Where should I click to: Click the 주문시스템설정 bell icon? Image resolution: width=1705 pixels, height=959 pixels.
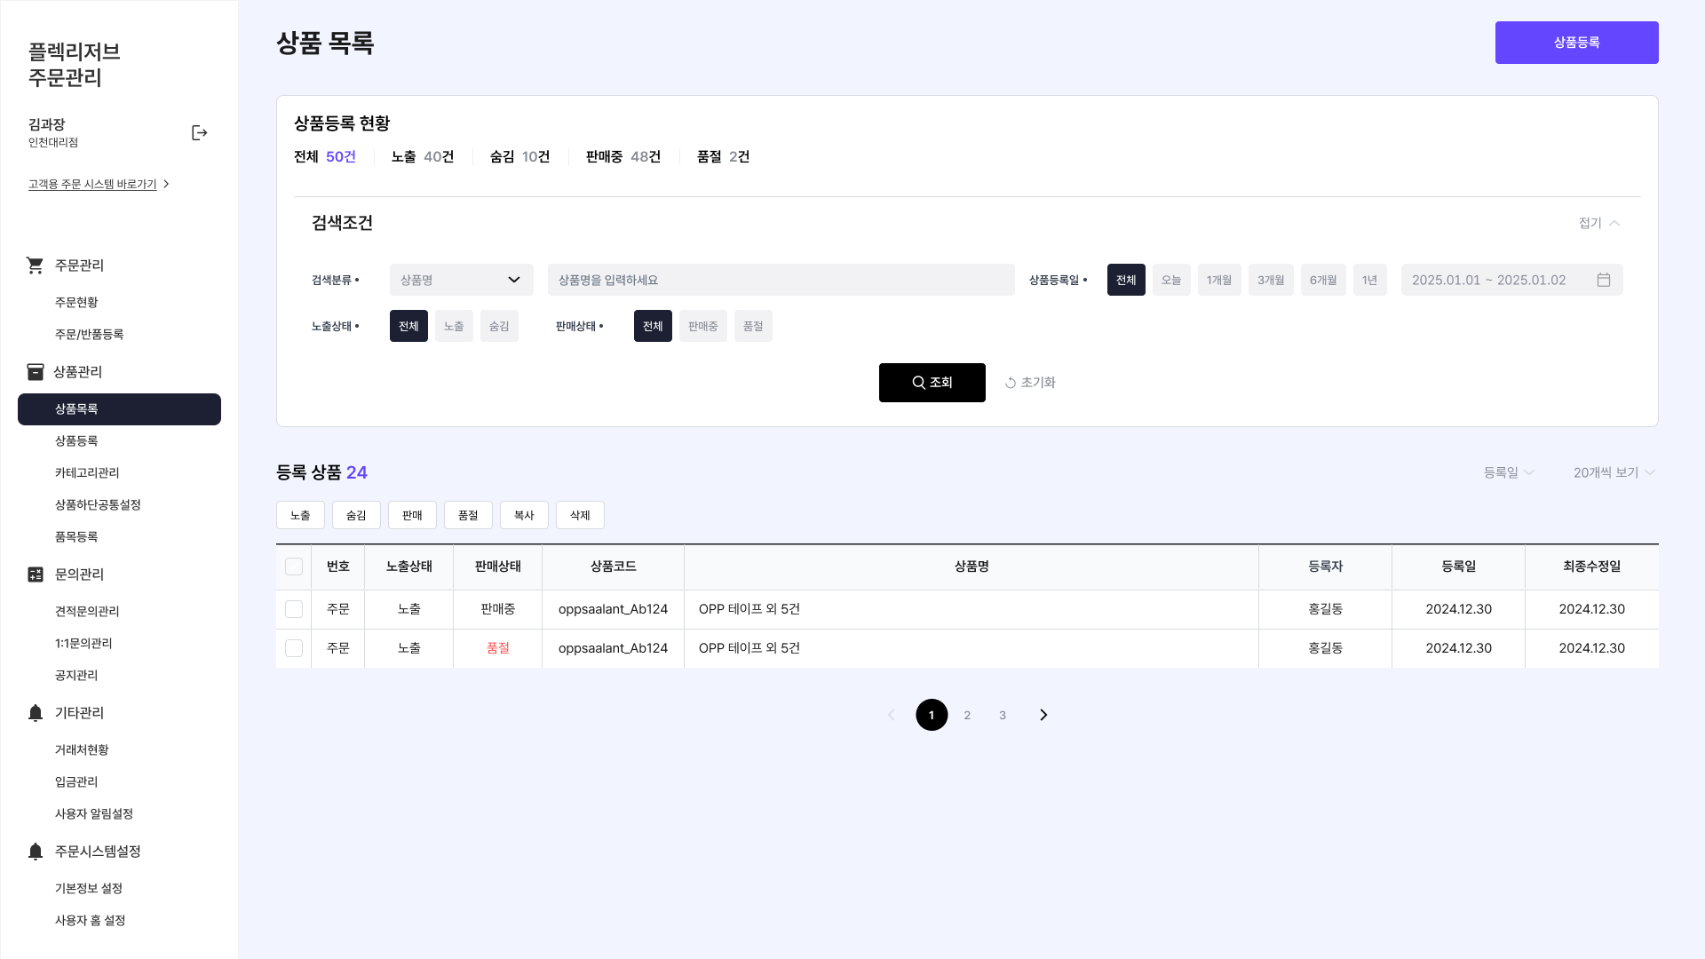(36, 852)
